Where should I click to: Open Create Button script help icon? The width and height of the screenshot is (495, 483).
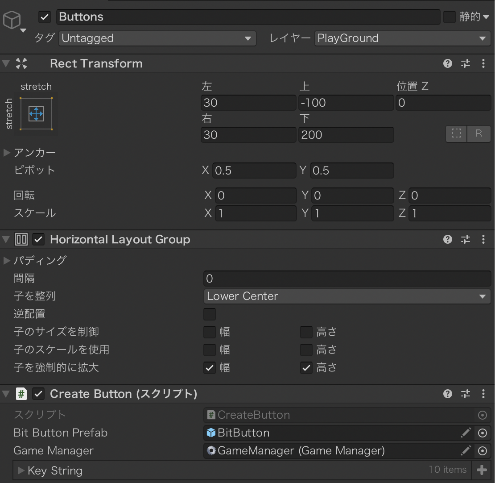pyautogui.click(x=448, y=394)
